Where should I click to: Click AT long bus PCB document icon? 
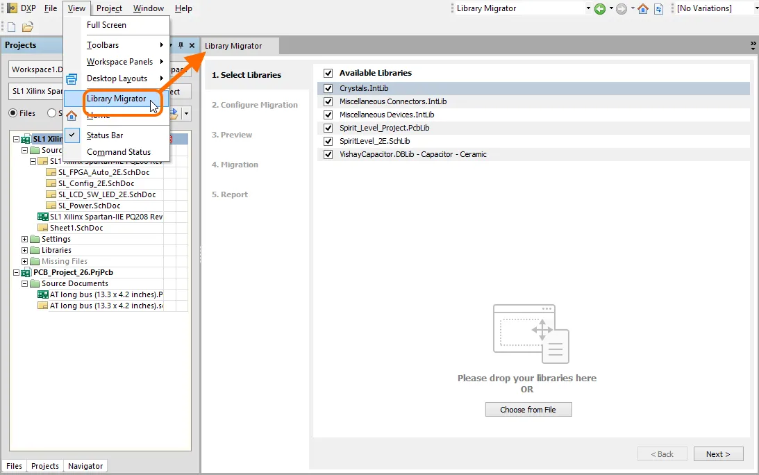tap(42, 295)
